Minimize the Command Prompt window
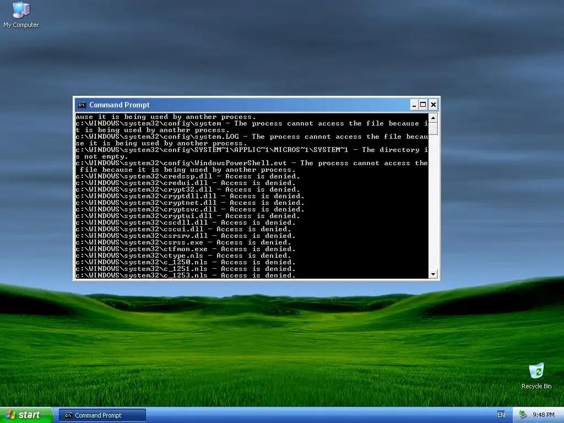This screenshot has height=423, width=564. (414, 105)
